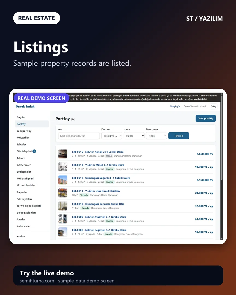Click the Siteyi gör link
The height and width of the screenshot is (295, 236).
tap(175, 107)
